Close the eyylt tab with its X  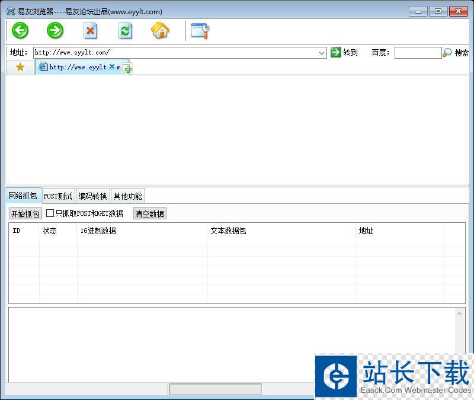pyautogui.click(x=112, y=66)
